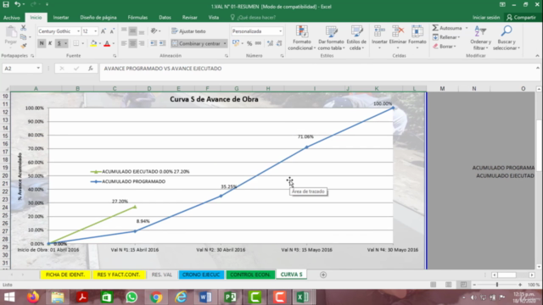Decrease font size with small A icon
The width and height of the screenshot is (543, 305).
[x=112, y=31]
